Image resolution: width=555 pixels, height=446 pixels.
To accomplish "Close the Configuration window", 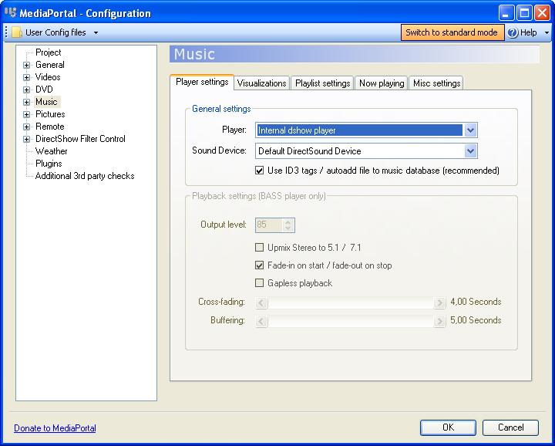I will pos(542,13).
